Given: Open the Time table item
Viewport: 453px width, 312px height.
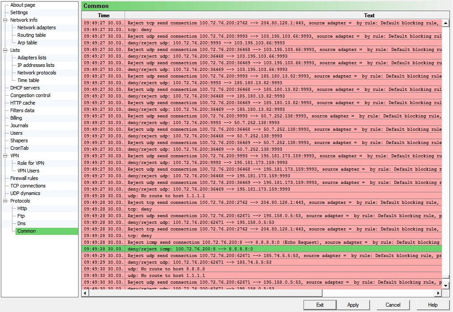Looking at the screenshot, I should point(28,80).
